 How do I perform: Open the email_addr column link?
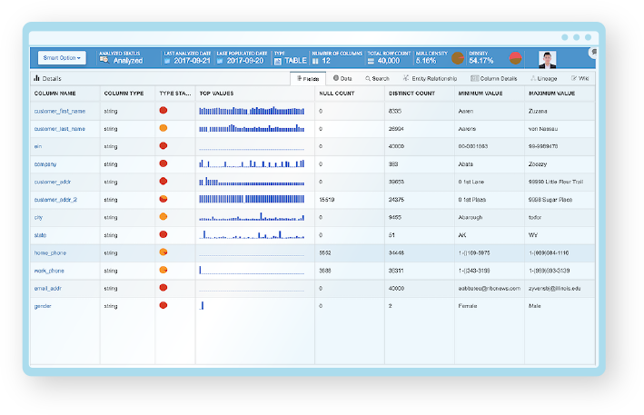coord(47,289)
